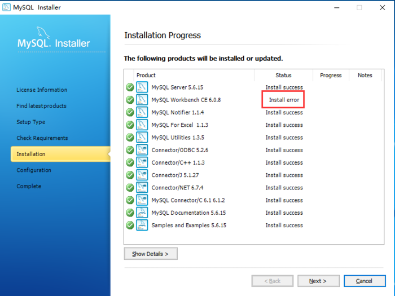
Task: Click green check icon beside Connector/NET 6.7.4
Action: (x=130, y=188)
